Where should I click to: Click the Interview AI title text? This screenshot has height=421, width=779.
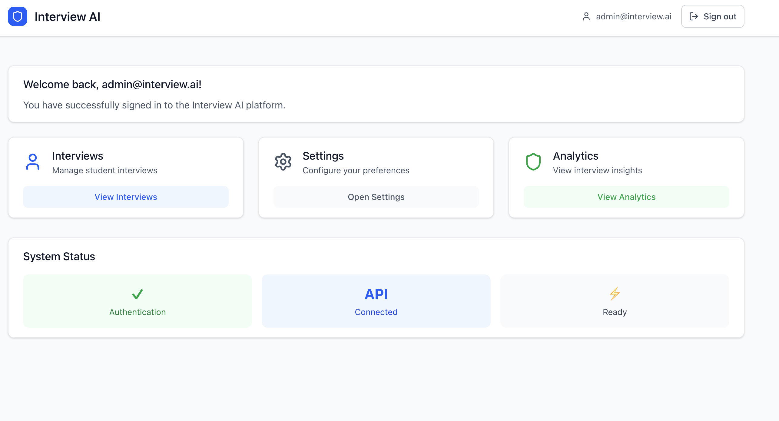(x=67, y=16)
